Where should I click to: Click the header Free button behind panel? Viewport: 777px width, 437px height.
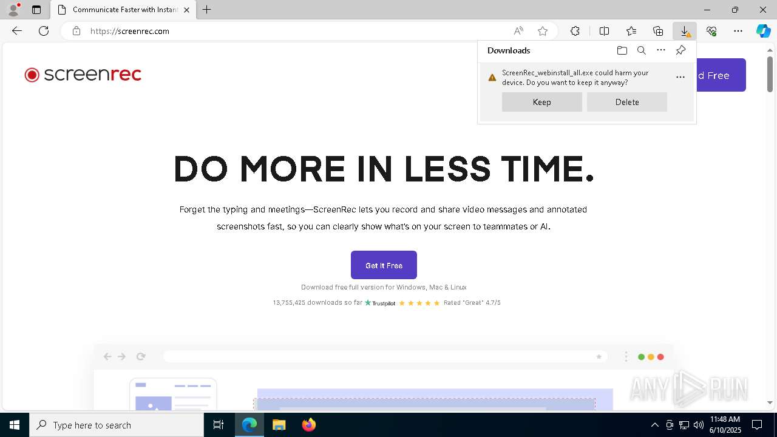[721, 75]
